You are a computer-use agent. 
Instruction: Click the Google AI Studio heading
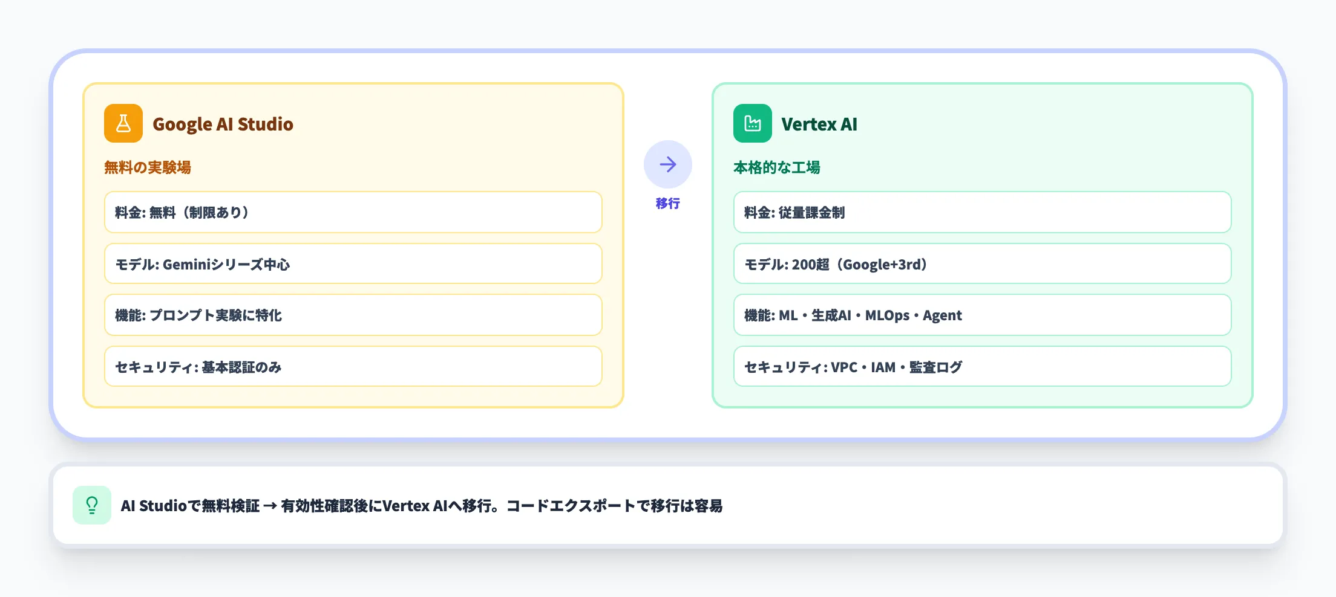(x=223, y=124)
